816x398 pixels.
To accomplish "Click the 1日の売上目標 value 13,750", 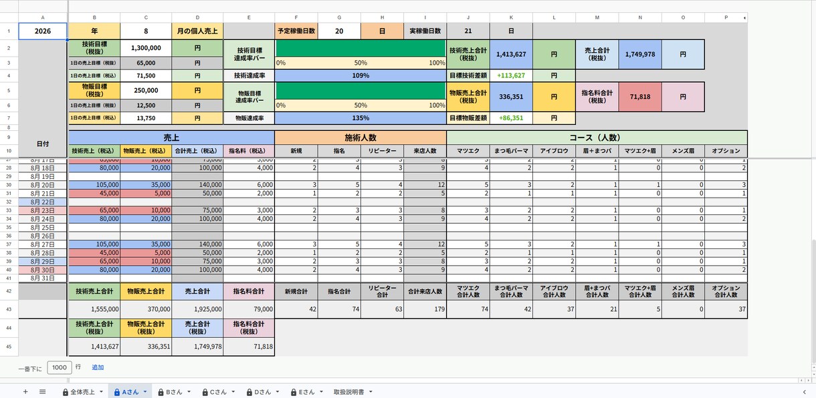I will tap(146, 118).
